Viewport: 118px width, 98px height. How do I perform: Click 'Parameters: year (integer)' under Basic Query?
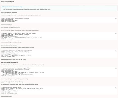click(6, 25)
